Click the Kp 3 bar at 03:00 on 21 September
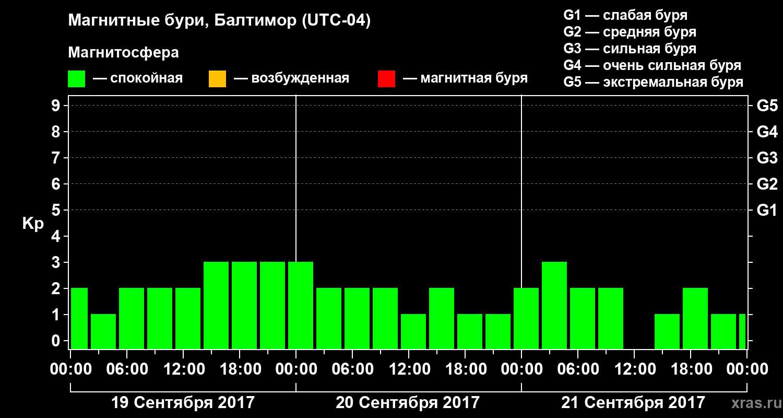The width and height of the screenshot is (783, 418). pyautogui.click(x=554, y=305)
